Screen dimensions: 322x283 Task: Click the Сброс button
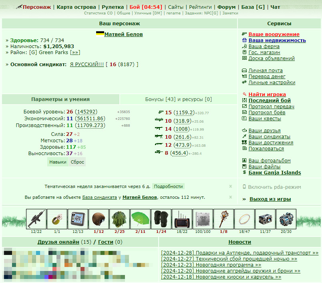pos(77,162)
